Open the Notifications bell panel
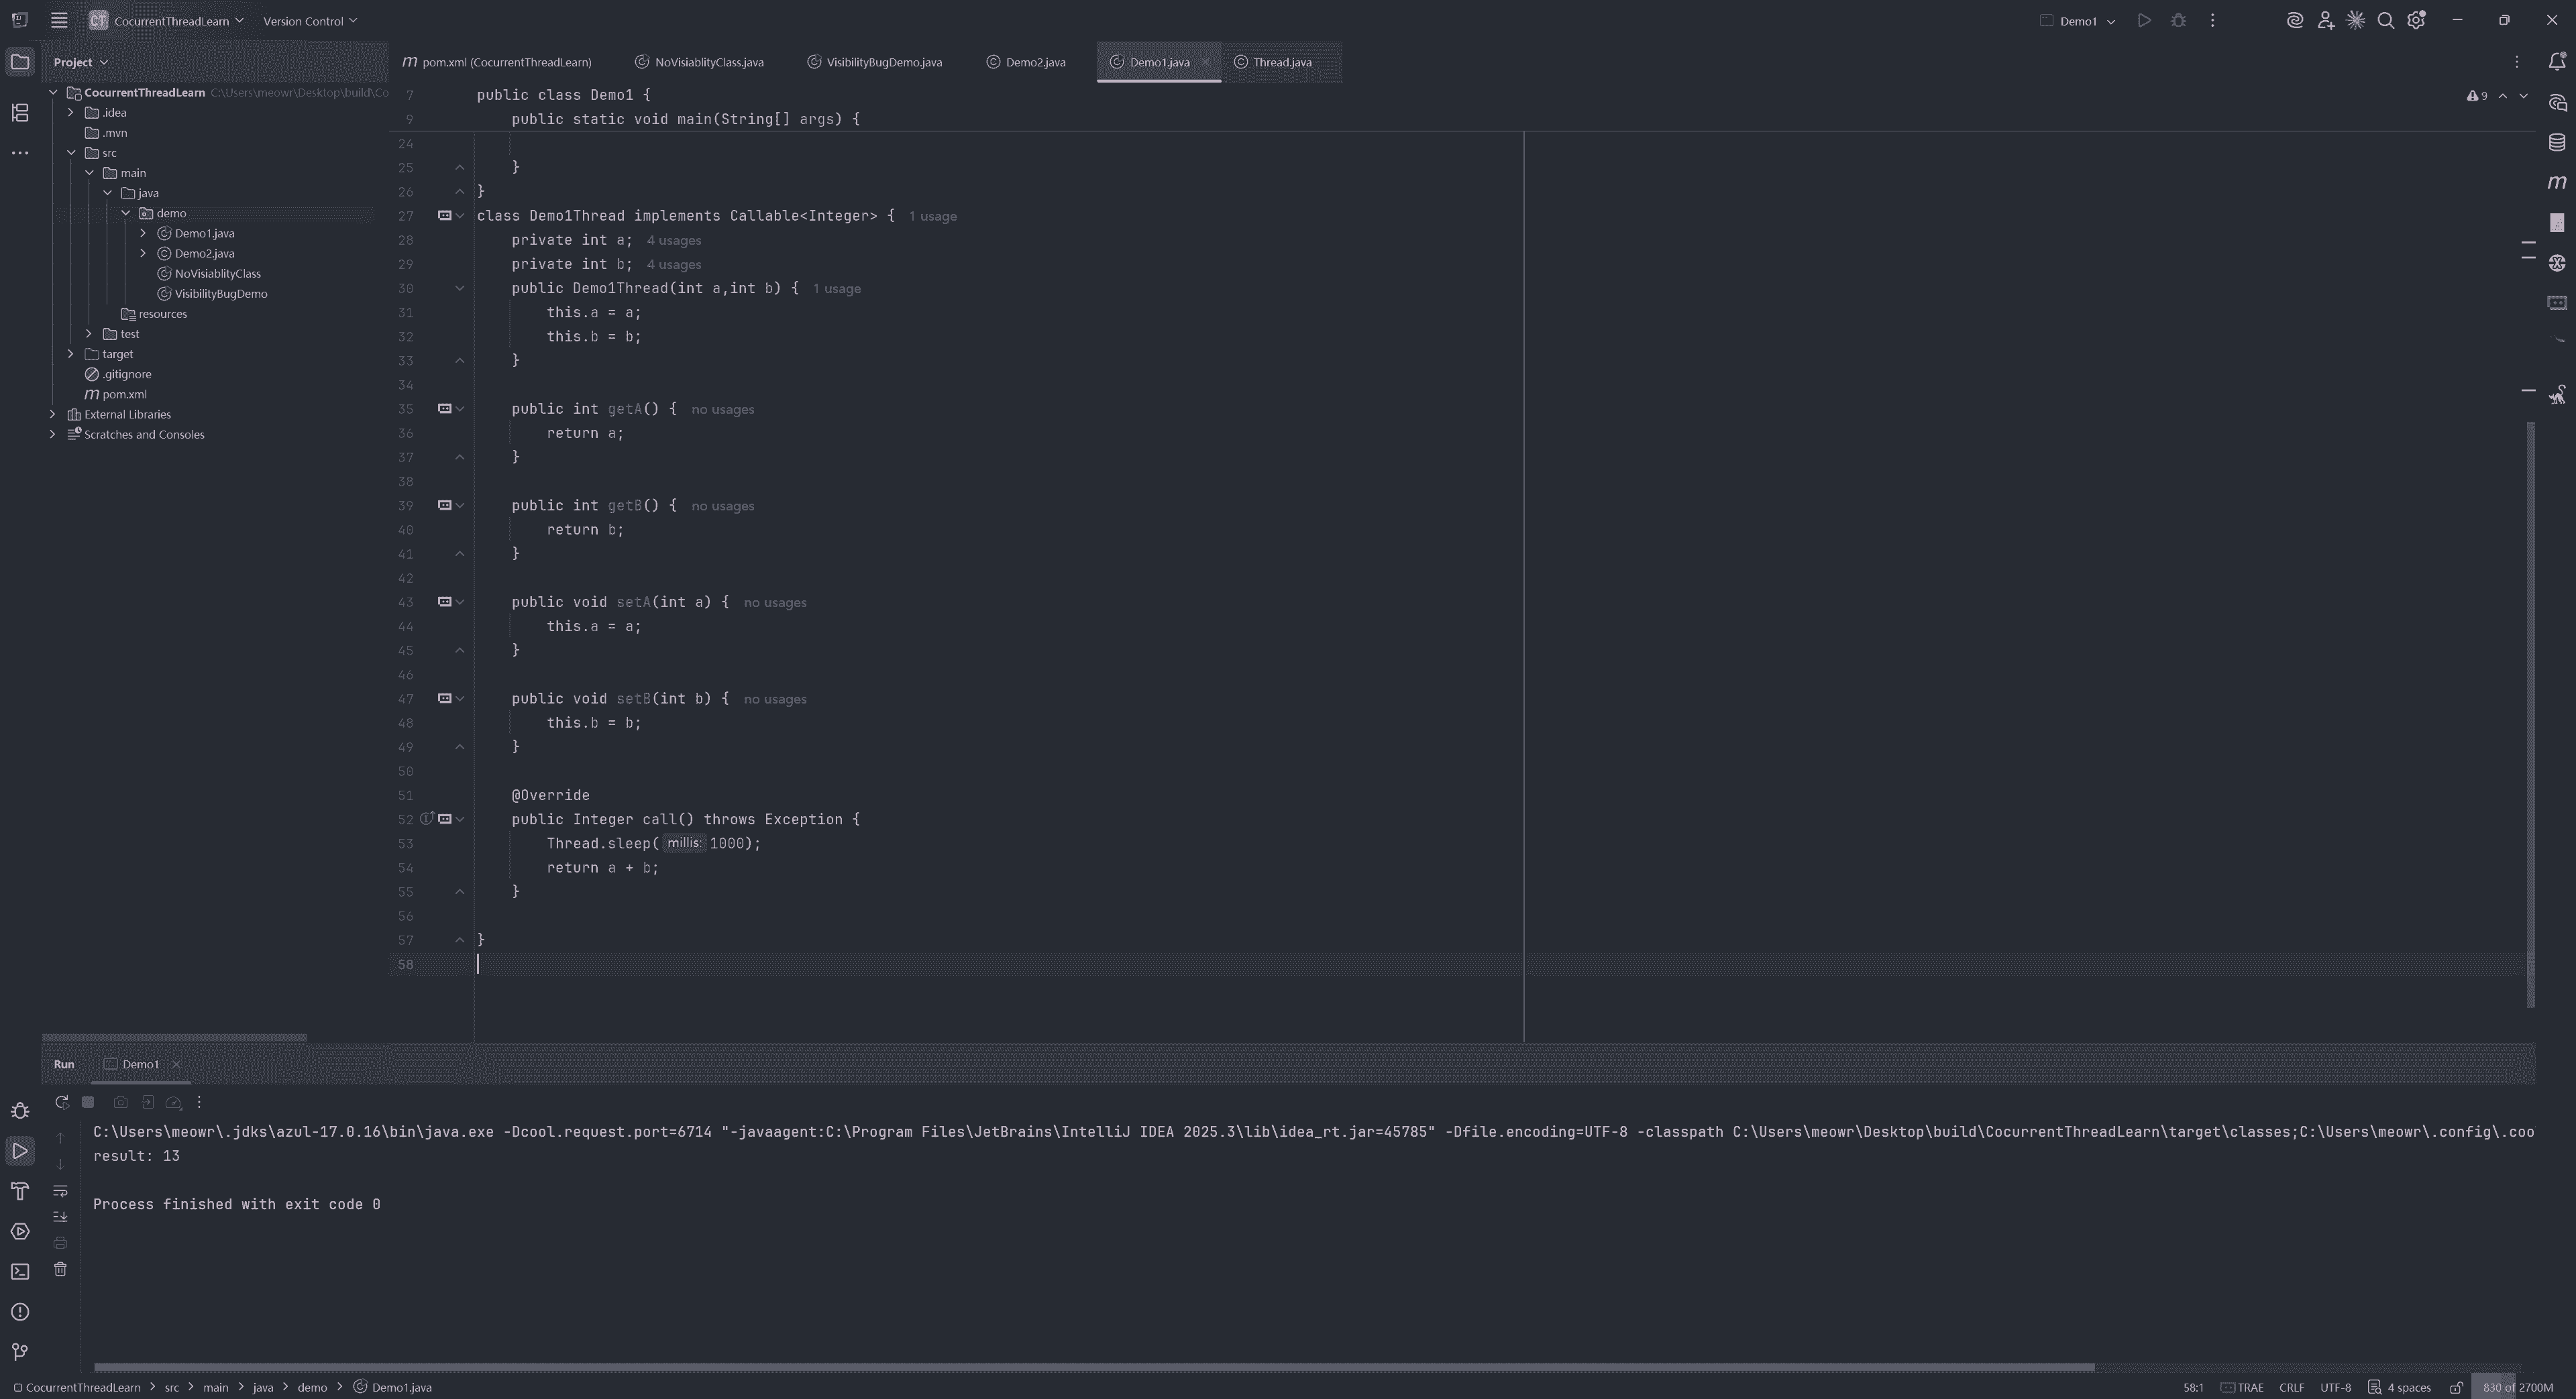 (2556, 62)
